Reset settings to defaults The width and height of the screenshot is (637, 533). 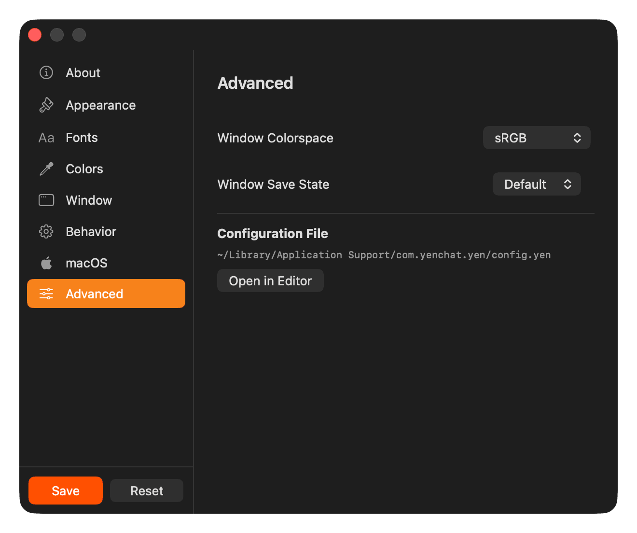click(146, 491)
